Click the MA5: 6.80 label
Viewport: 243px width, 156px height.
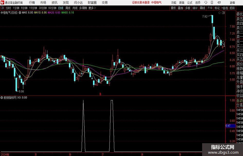(x=28, y=13)
